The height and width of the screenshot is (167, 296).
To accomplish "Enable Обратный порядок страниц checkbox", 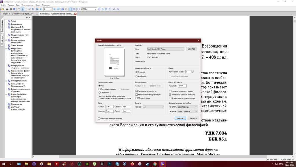I will (x=99, y=118).
